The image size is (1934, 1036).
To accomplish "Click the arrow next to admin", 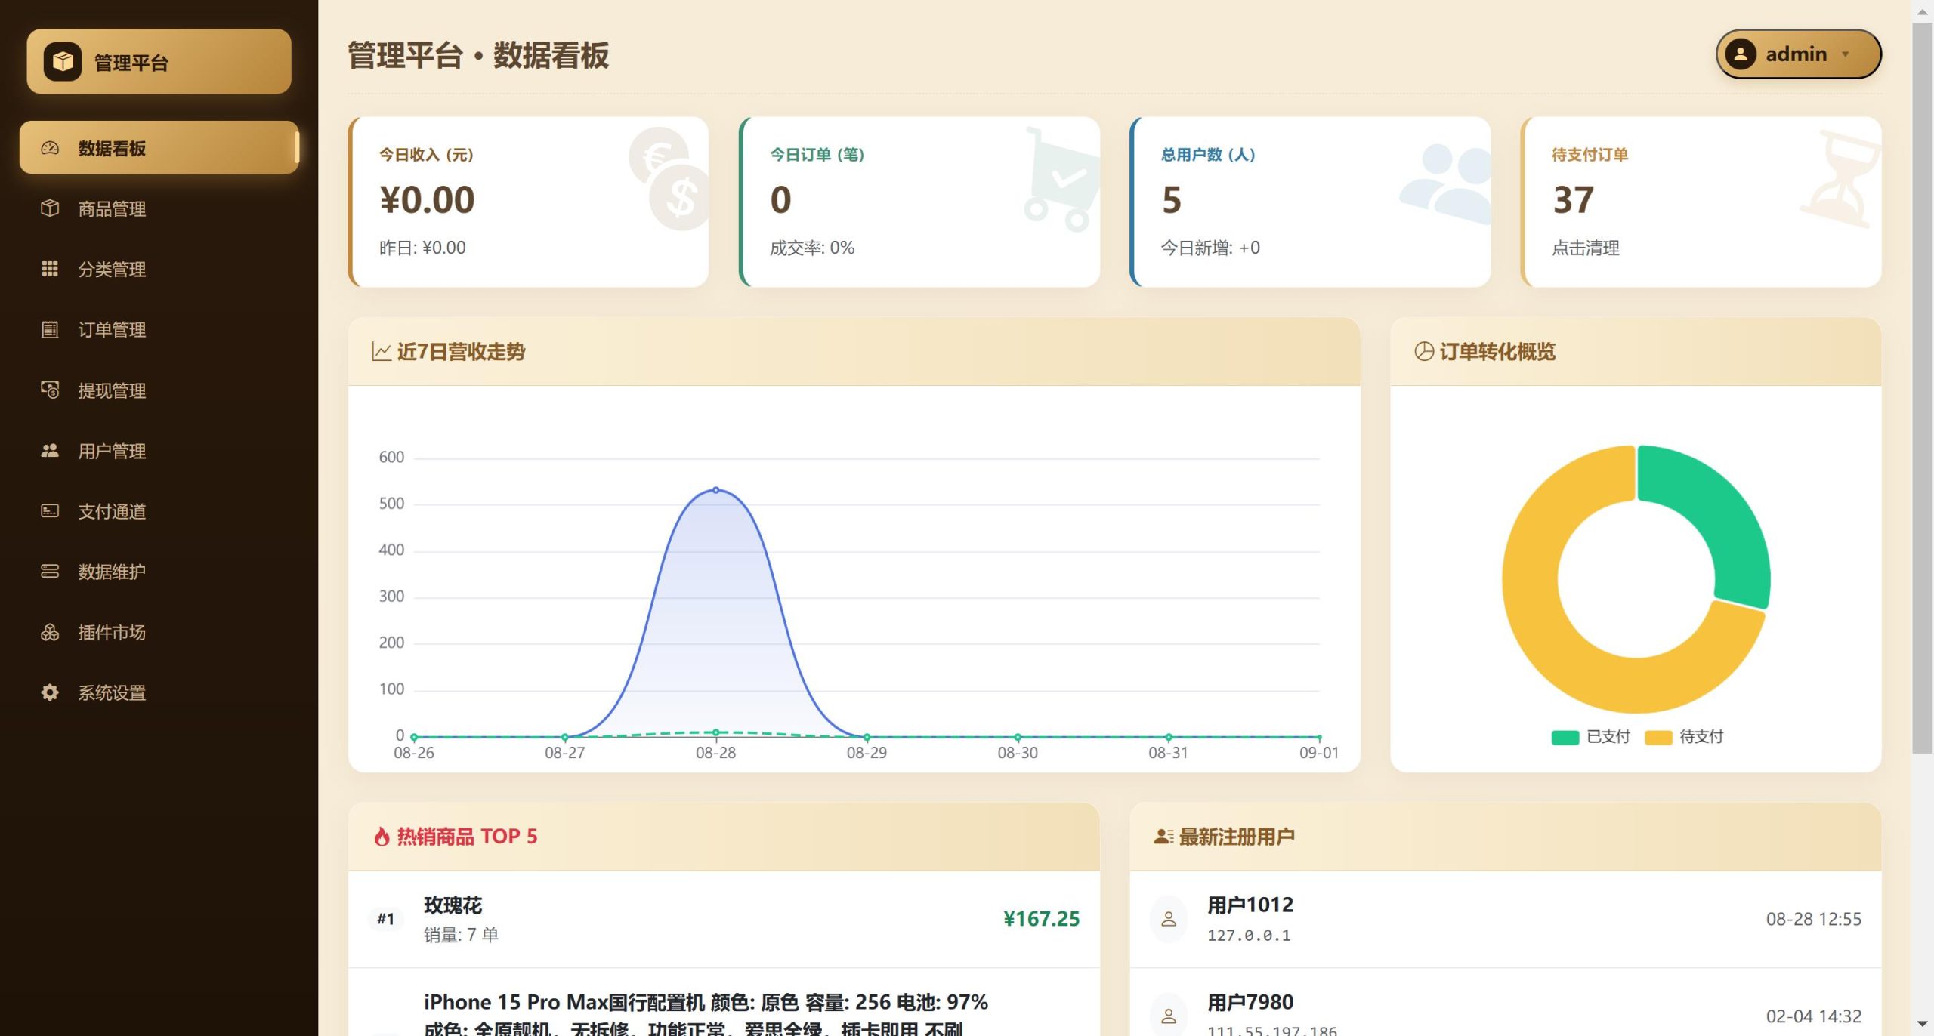I will (1846, 54).
